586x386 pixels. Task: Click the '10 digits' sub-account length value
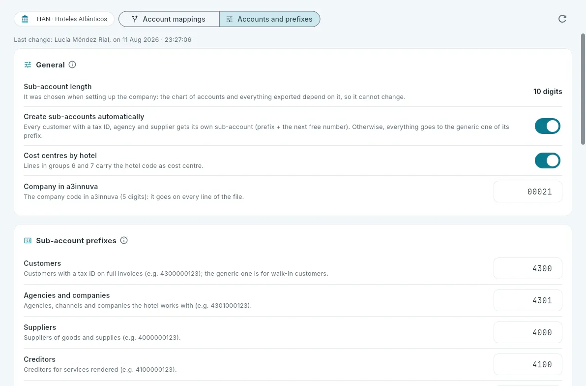click(x=548, y=92)
